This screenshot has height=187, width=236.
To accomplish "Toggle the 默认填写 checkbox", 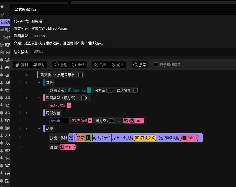I will (135, 90).
